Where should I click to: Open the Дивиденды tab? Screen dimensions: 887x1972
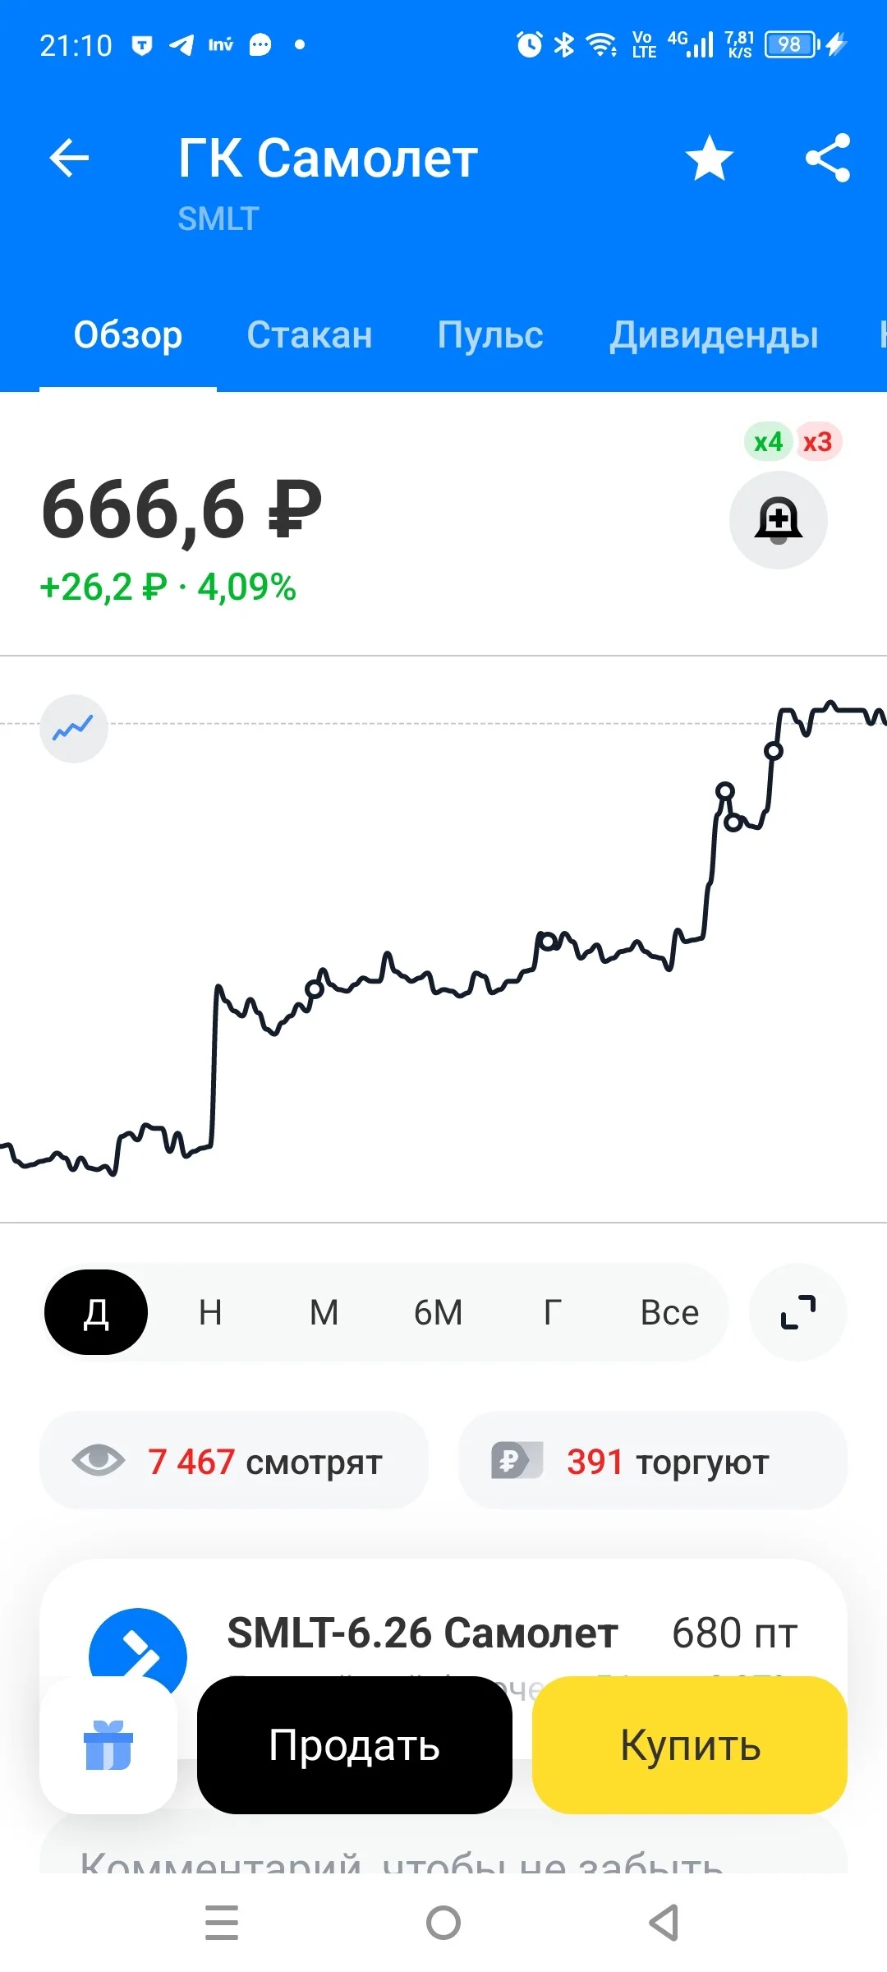(x=714, y=335)
